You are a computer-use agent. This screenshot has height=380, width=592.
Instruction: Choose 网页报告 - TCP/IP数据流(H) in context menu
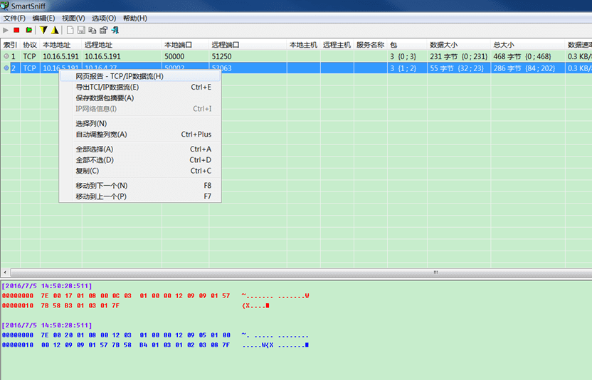140,76
